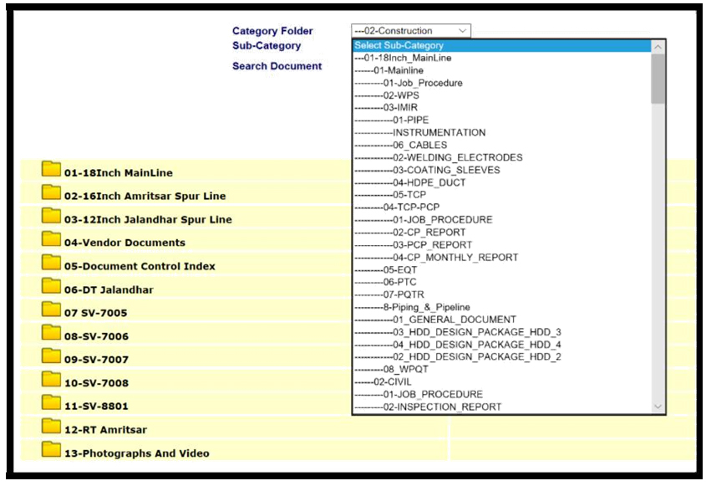Viewport: 706px width, 486px height.
Task: Click the 11-SV-8801 folder name
Action: click(x=95, y=407)
